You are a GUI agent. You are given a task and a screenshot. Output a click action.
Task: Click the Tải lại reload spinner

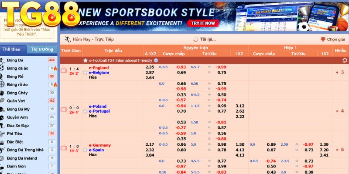pyautogui.click(x=195, y=39)
